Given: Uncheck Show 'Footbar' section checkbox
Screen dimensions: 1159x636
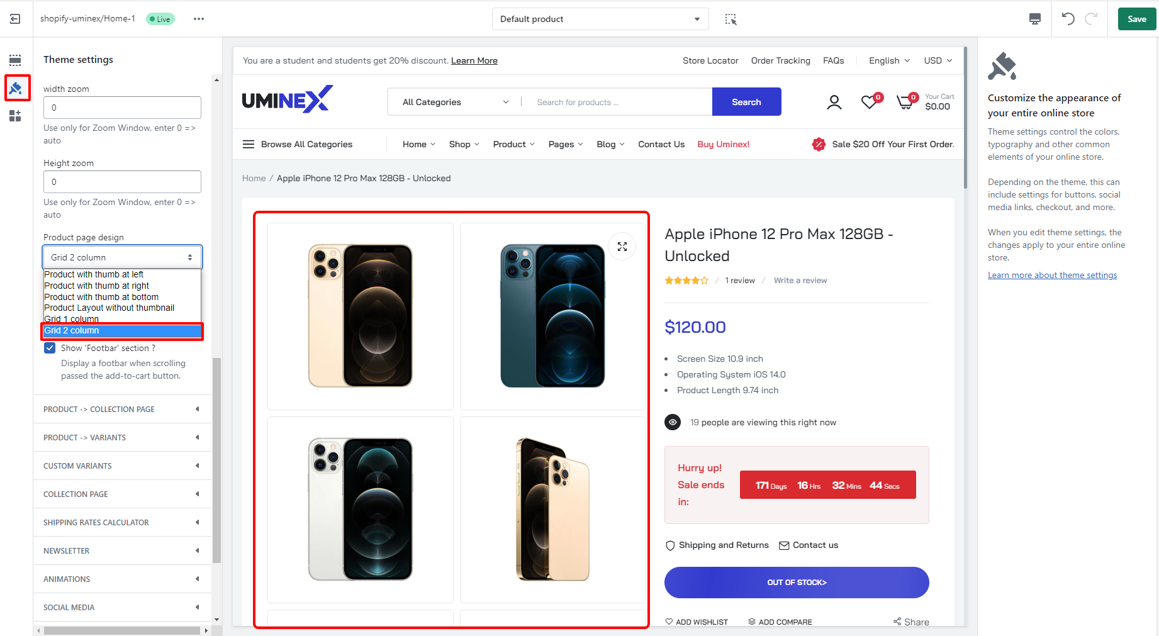Looking at the screenshot, I should click(50, 348).
